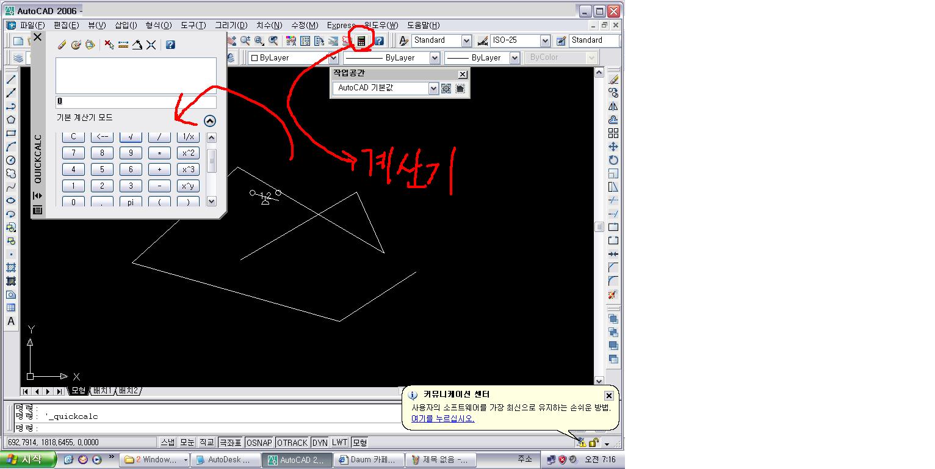935x469 pixels.
Task: Open the Standard text style dropdown
Action: [x=466, y=41]
